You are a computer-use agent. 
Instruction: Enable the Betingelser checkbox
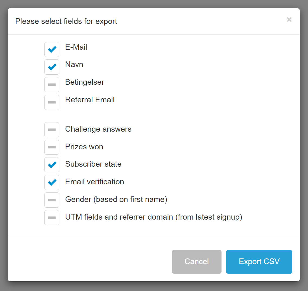52,85
